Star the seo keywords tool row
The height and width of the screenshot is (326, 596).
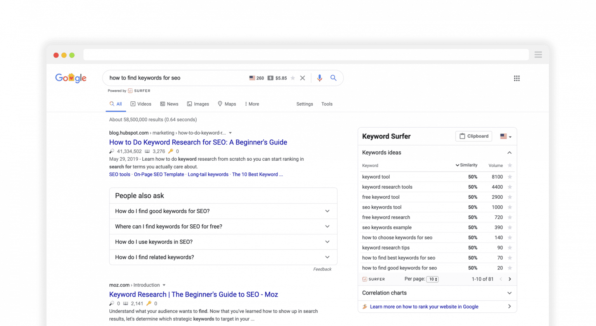[510, 207]
